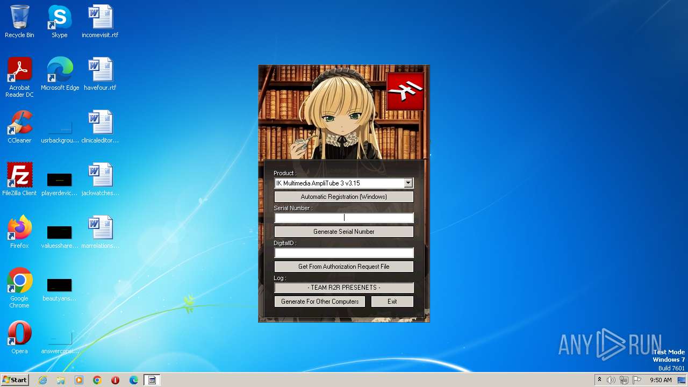Select the Skype desktop shortcut
This screenshot has height=387, width=688.
pos(60,21)
